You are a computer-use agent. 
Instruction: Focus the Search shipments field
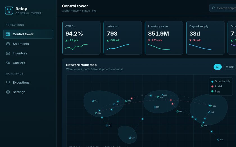tap(223, 8)
